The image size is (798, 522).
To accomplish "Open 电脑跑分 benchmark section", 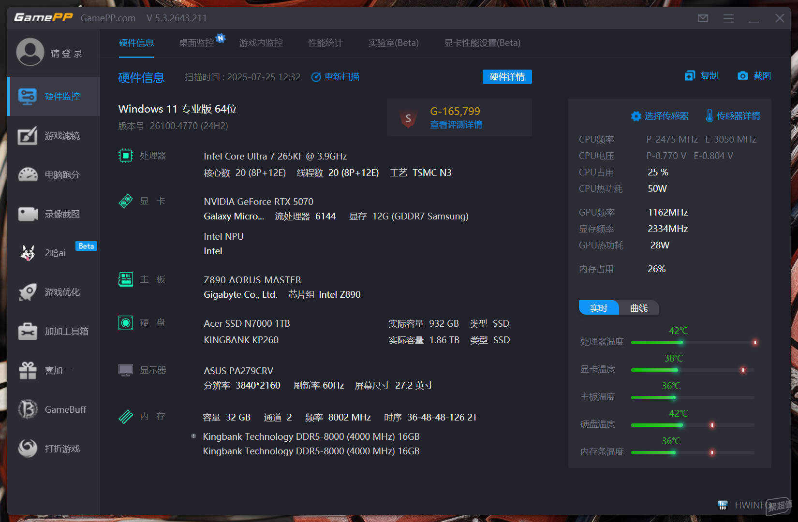I will pyautogui.click(x=54, y=174).
